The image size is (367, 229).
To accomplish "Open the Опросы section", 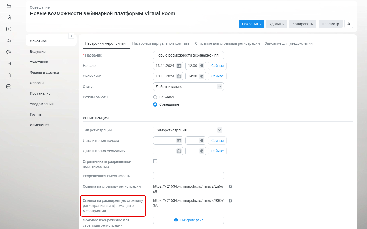I will (x=37, y=83).
